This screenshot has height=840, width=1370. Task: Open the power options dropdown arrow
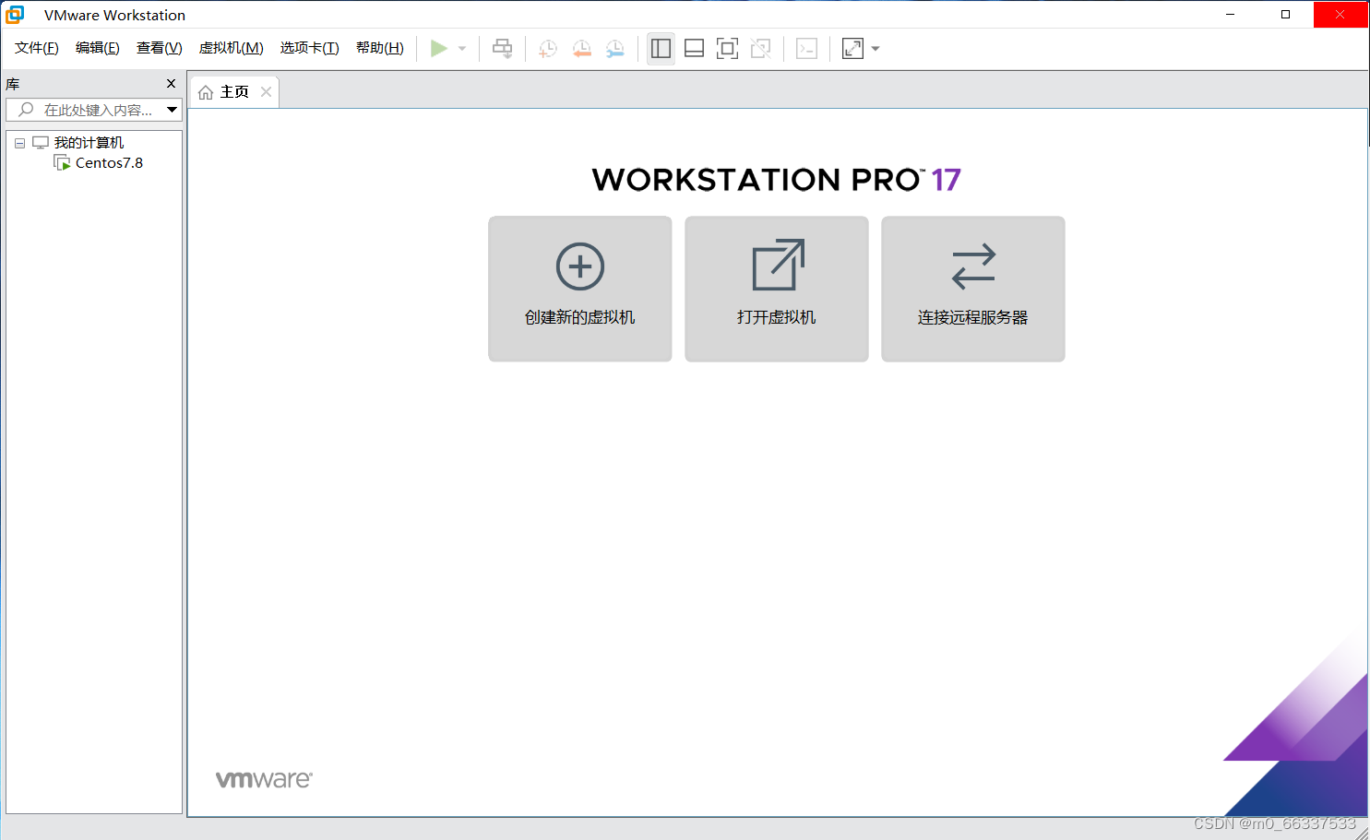coord(462,49)
